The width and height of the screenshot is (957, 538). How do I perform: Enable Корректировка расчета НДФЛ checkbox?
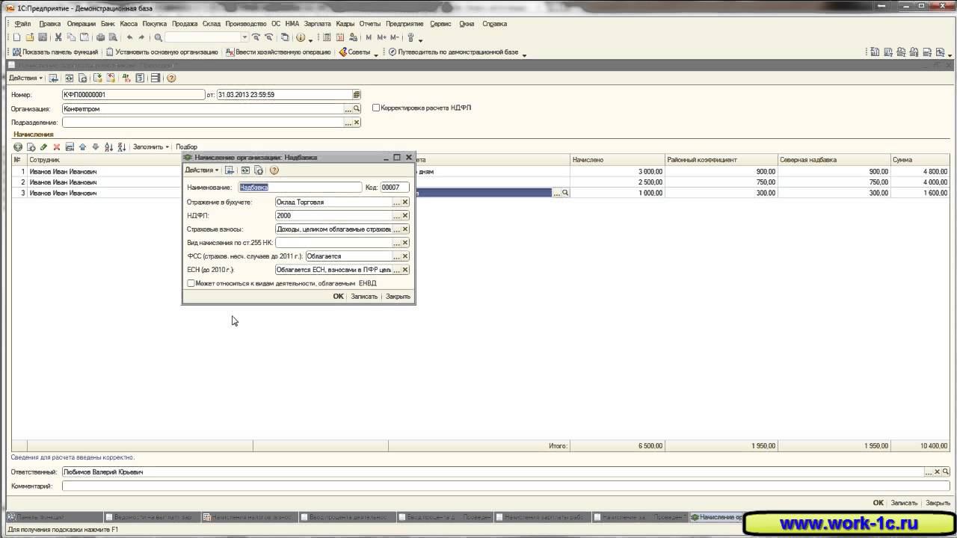click(x=376, y=108)
